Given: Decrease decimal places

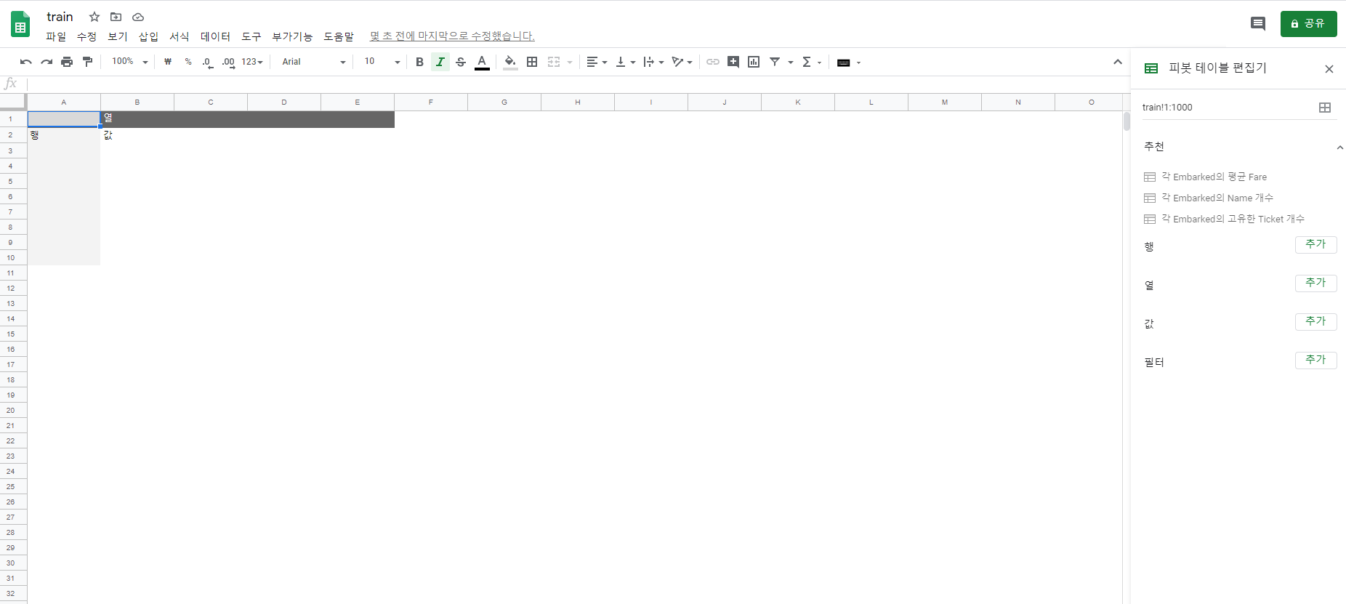Looking at the screenshot, I should (x=208, y=63).
